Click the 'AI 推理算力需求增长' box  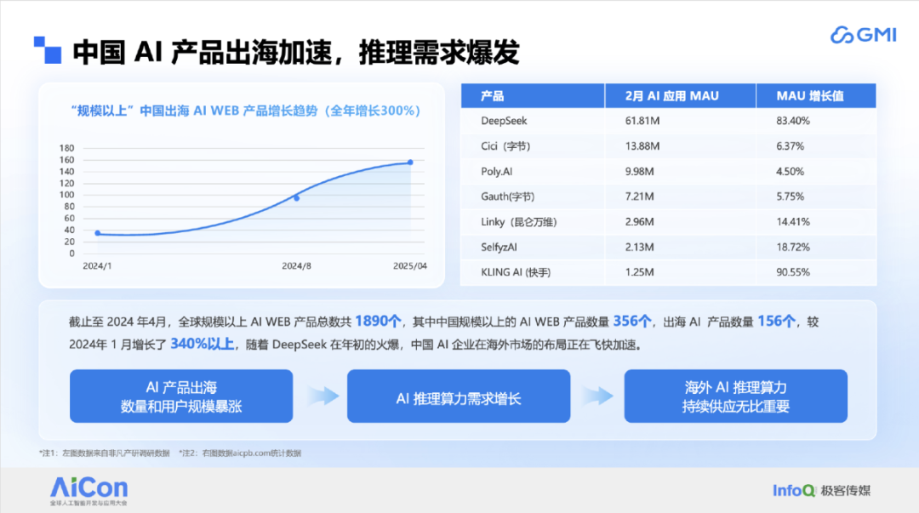point(459,396)
